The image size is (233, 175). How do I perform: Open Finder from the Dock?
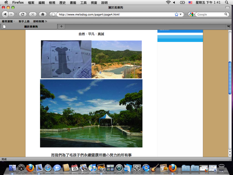point(13,168)
